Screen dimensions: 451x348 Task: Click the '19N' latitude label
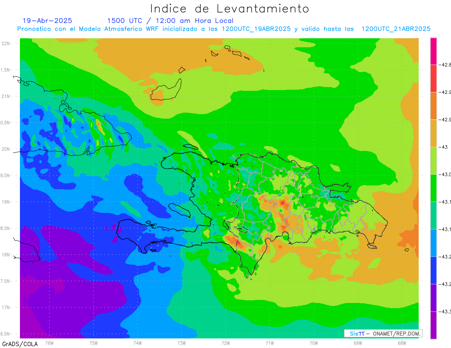tap(6, 202)
